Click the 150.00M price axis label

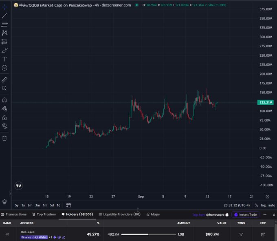(266, 93)
